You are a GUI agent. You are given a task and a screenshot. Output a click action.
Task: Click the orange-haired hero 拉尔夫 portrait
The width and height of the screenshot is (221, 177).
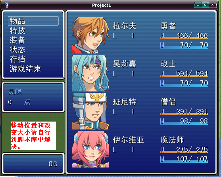point(90,35)
